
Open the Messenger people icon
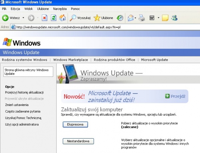tap(174, 18)
